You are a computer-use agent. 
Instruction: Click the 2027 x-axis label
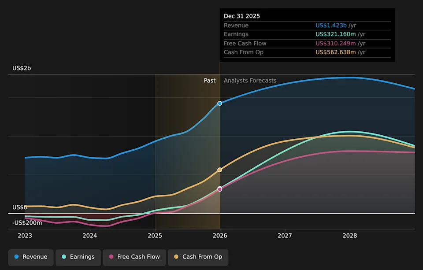coord(285,236)
